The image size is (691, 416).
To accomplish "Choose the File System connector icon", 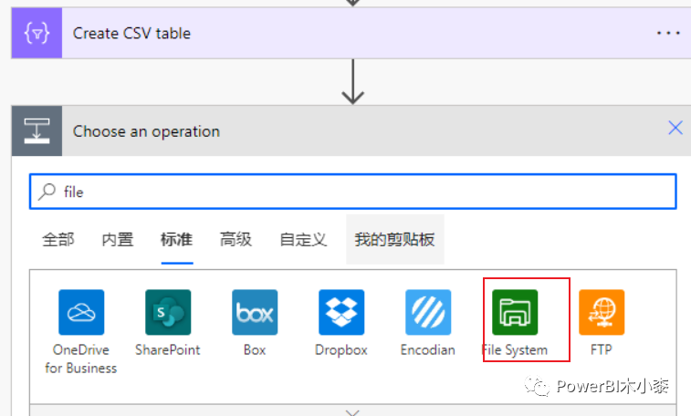I will pos(515,312).
